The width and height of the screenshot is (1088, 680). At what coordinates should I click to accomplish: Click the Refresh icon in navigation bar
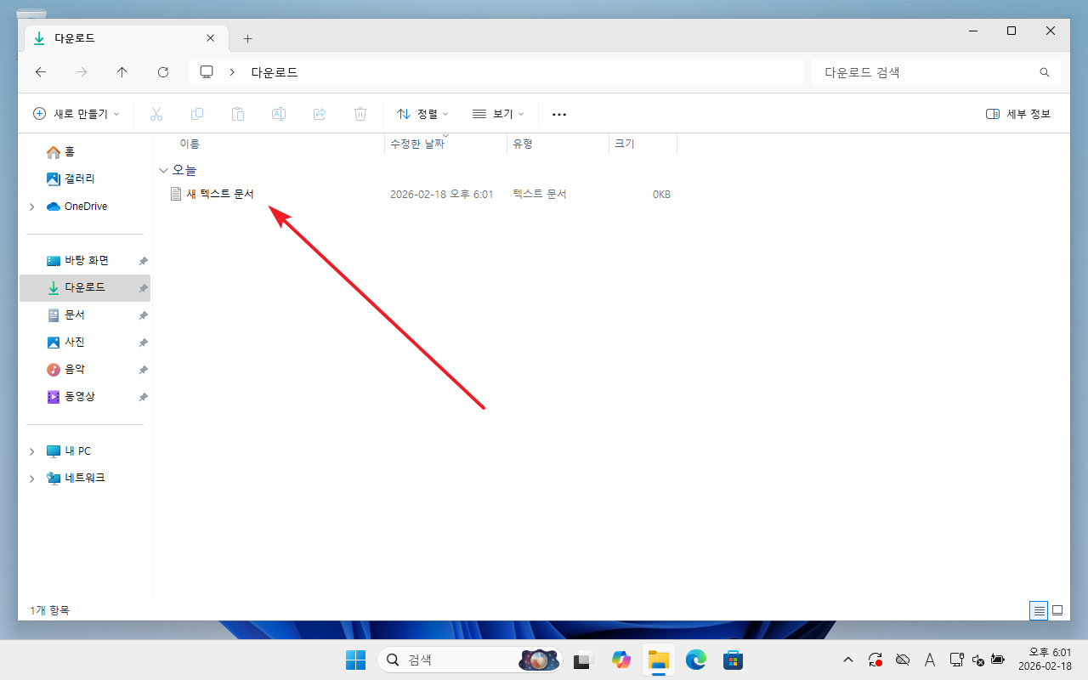[x=163, y=72]
